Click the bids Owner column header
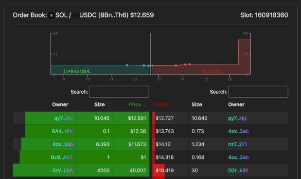The width and height of the screenshot is (301, 179). click(x=60, y=105)
